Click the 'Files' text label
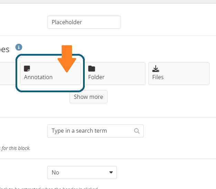 (x=158, y=77)
